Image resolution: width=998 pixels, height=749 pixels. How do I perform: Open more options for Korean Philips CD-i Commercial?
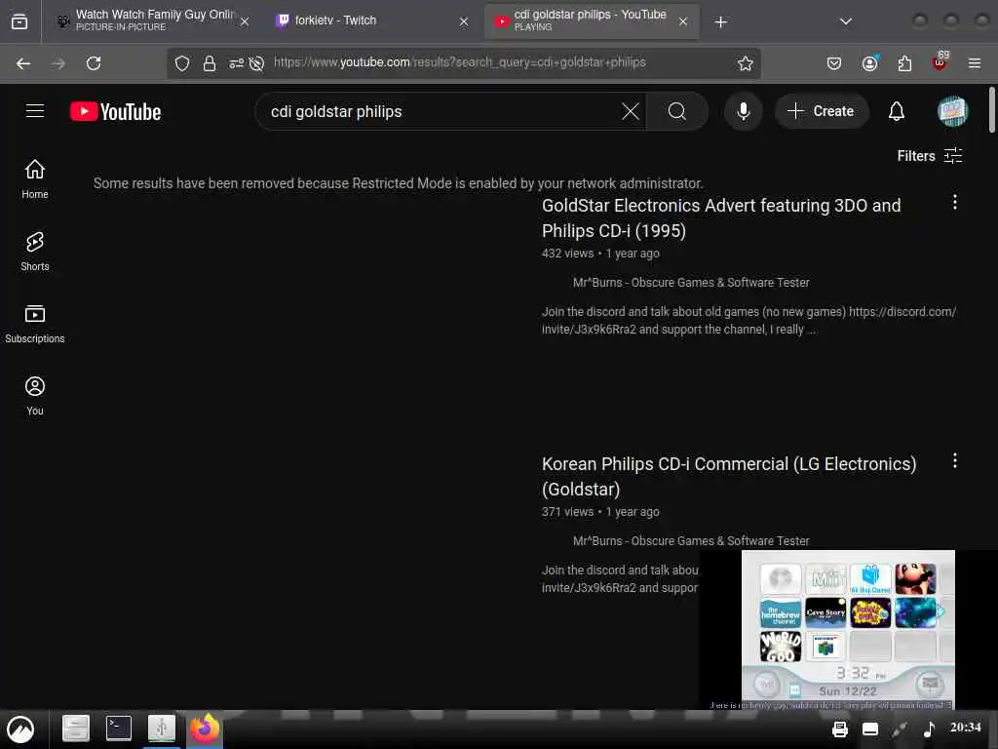pyautogui.click(x=955, y=461)
